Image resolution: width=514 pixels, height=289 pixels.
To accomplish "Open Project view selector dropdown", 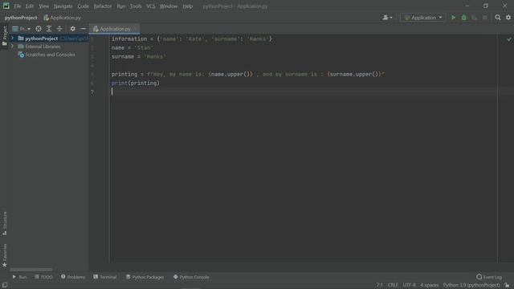I will pos(22,29).
